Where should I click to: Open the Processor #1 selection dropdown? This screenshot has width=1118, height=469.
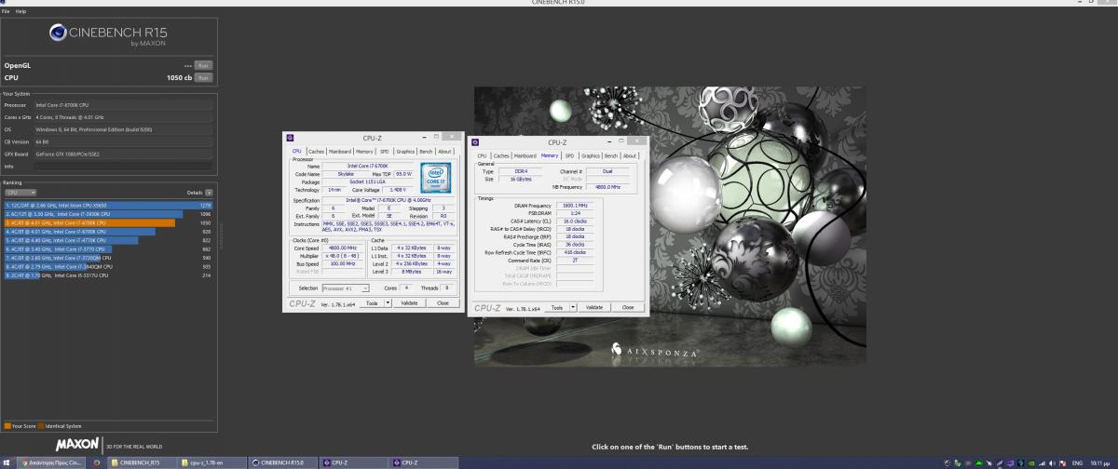point(345,288)
